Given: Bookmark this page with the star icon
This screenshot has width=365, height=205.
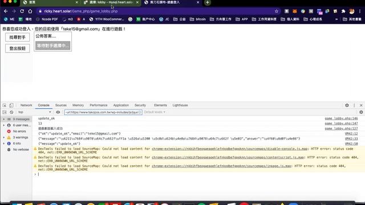Looking at the screenshot, I should (276, 11).
